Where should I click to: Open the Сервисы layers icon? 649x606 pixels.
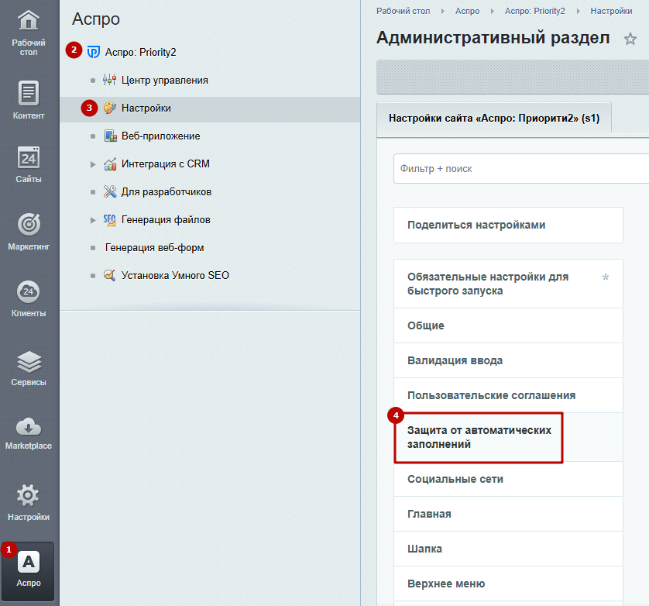click(x=28, y=362)
